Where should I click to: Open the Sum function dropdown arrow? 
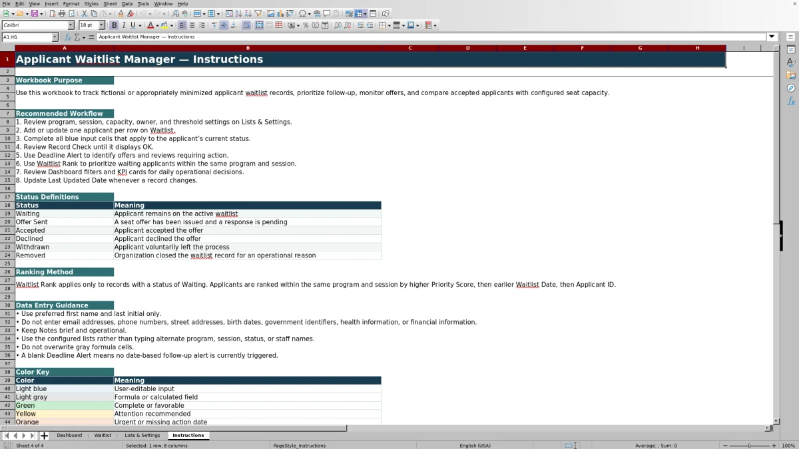tap(83, 37)
